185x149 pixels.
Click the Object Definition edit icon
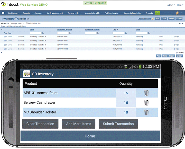point(153,19)
